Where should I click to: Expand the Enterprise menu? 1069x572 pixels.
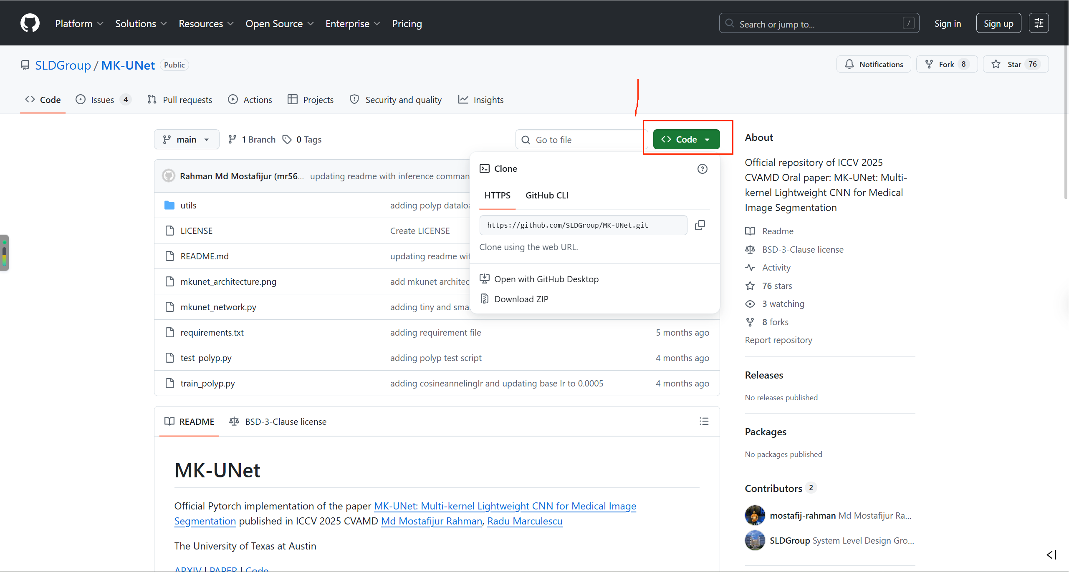[353, 24]
